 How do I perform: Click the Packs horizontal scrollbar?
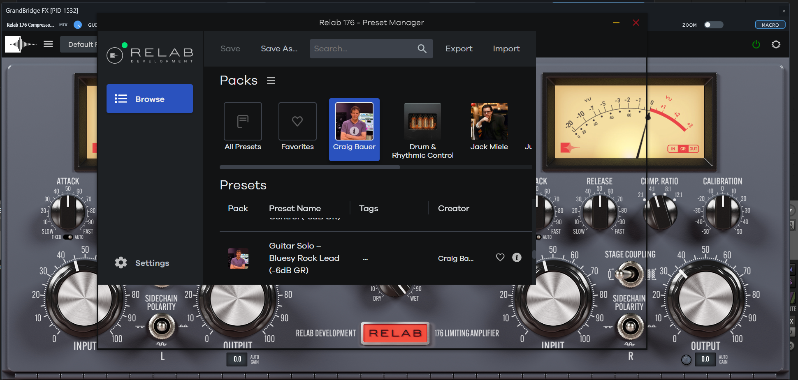click(310, 167)
